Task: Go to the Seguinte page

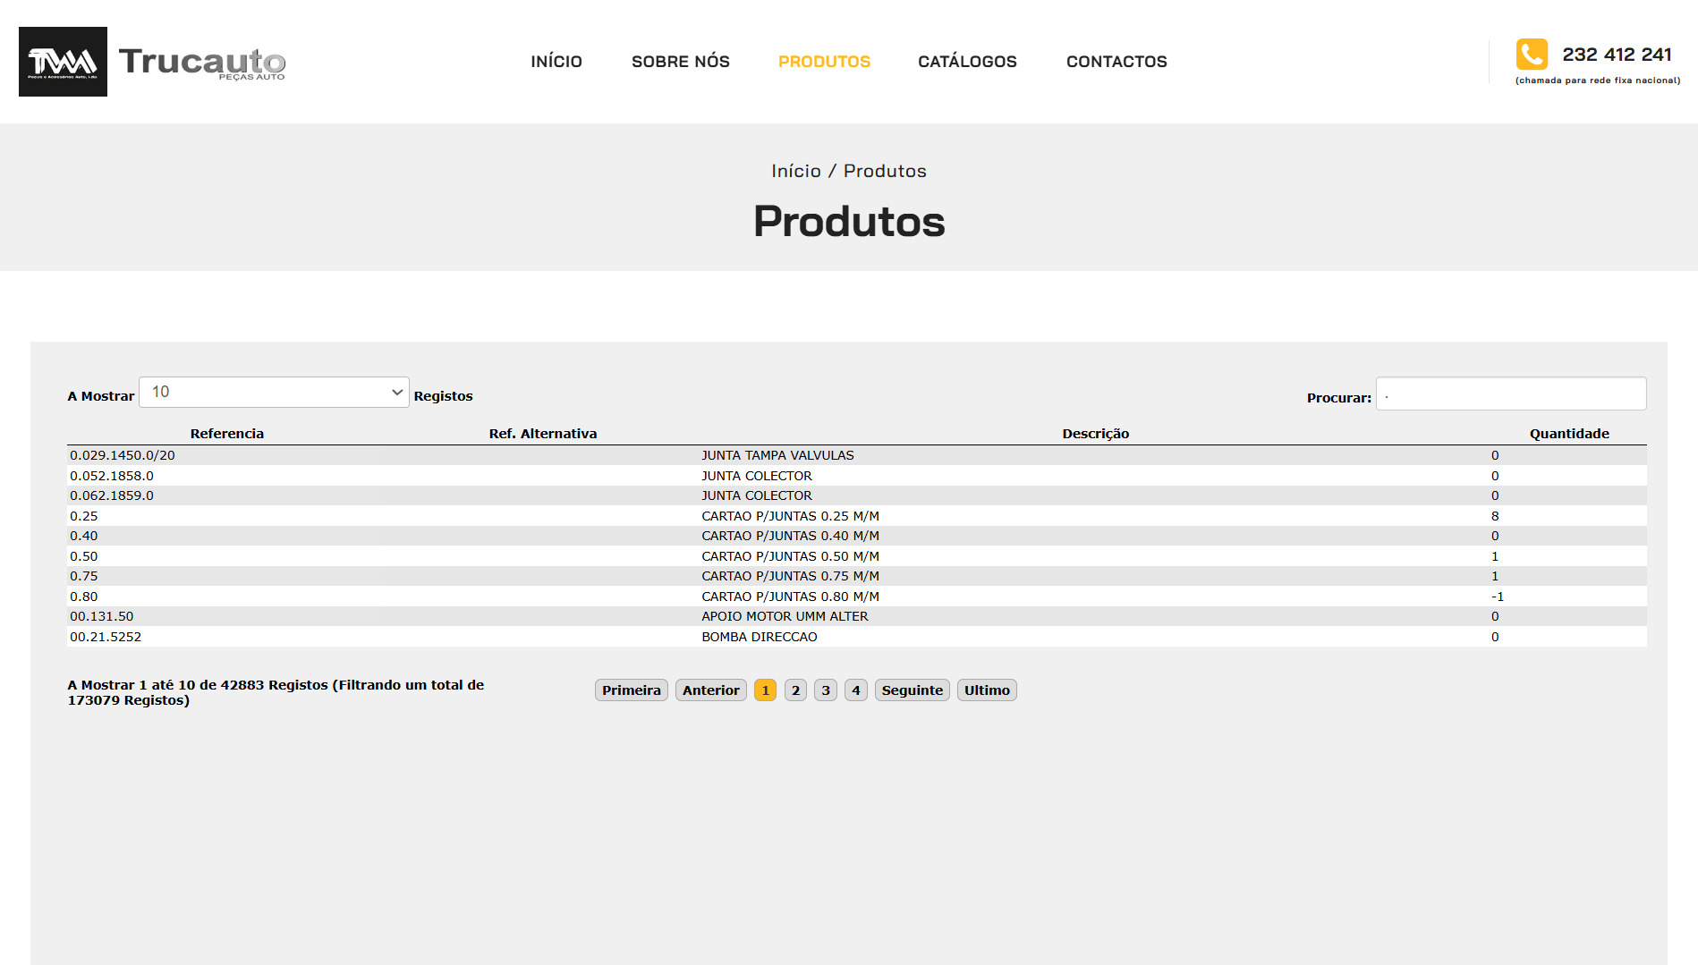Action: (x=912, y=690)
